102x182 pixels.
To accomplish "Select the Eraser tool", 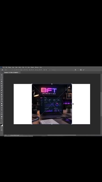I will [x=2, y=99].
